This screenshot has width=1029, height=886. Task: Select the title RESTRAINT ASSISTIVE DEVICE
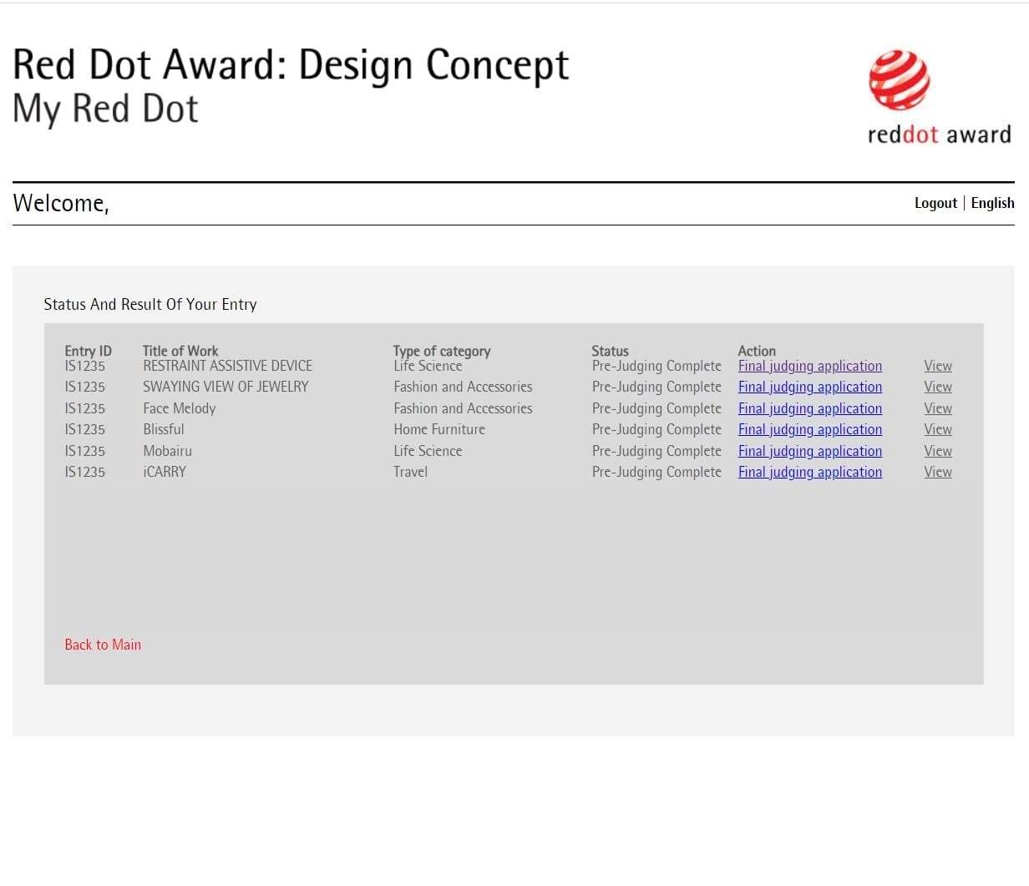(x=227, y=366)
